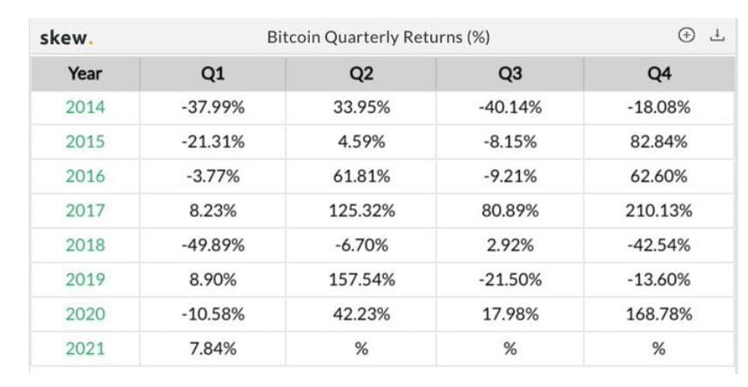Click the download chart icon
This screenshot has height=387, width=748.
pyautogui.click(x=718, y=36)
